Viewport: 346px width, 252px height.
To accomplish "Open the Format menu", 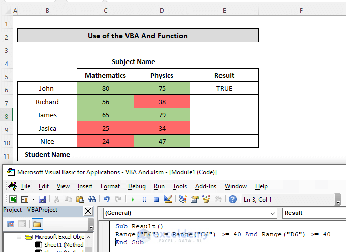I will 110,186.
